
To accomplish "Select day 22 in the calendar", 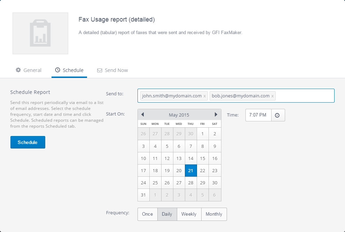I will 203,171.
